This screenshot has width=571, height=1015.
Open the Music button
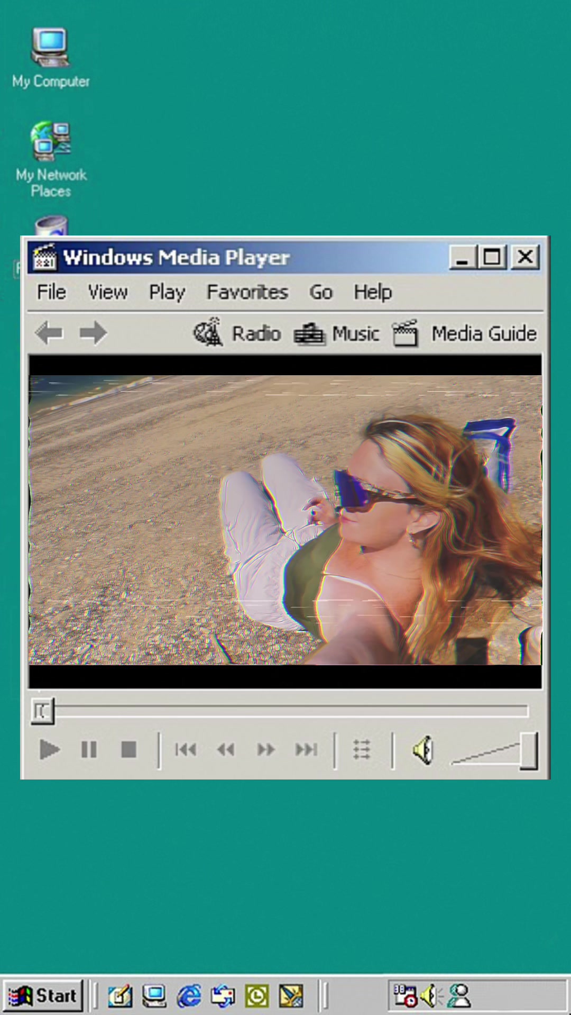tap(337, 333)
